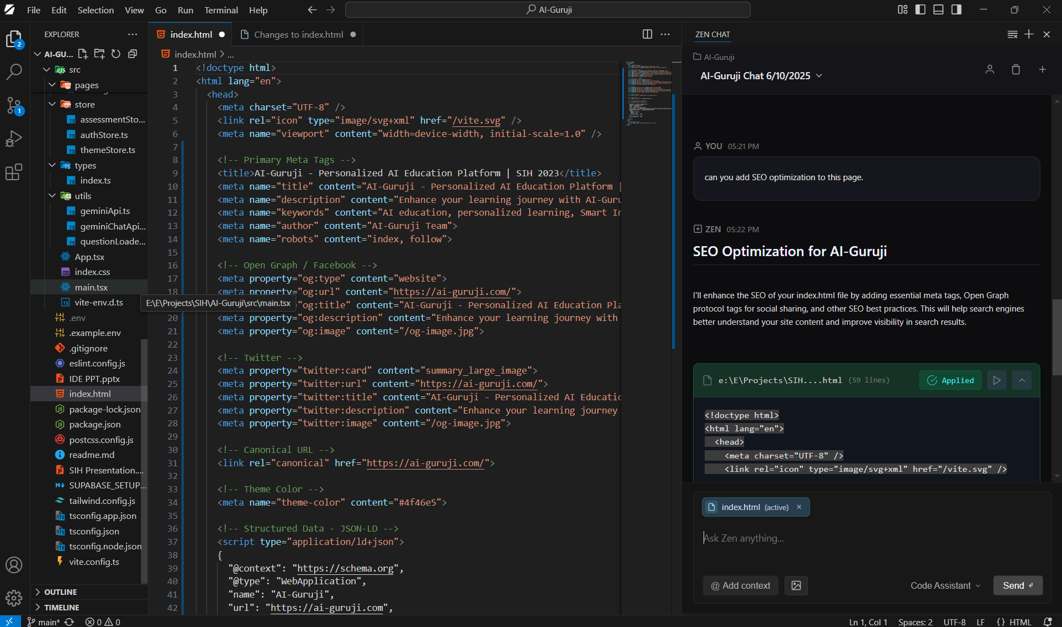The height and width of the screenshot is (627, 1062).
Task: Click the Applied status button
Action: click(950, 380)
